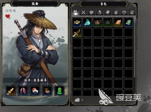Screen dimensions: 151x112
Task: Click the red heart affection icon
Action: coord(8,17)
